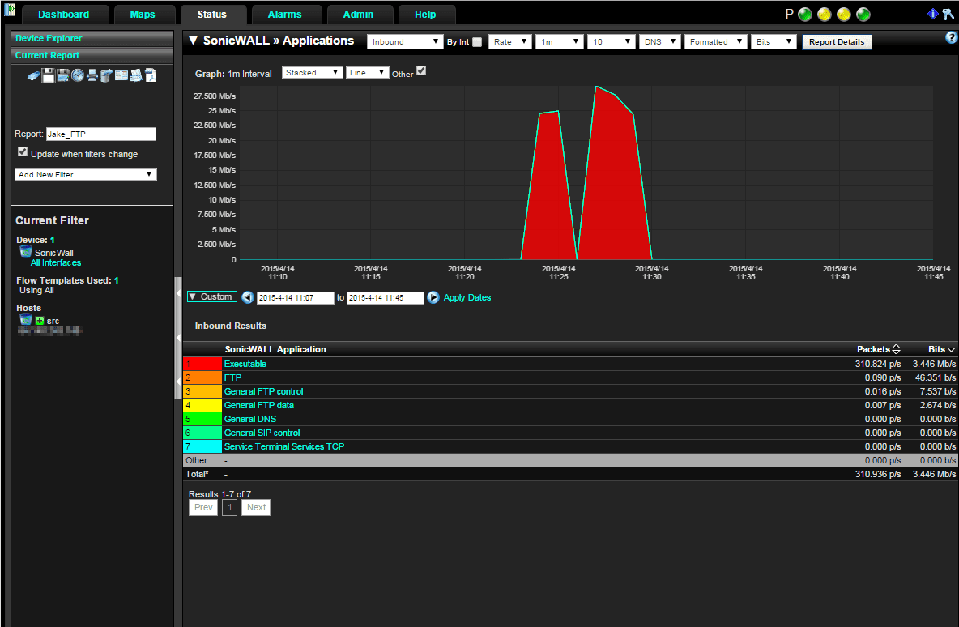Click the trash icon beside SonicWall device

click(x=26, y=252)
